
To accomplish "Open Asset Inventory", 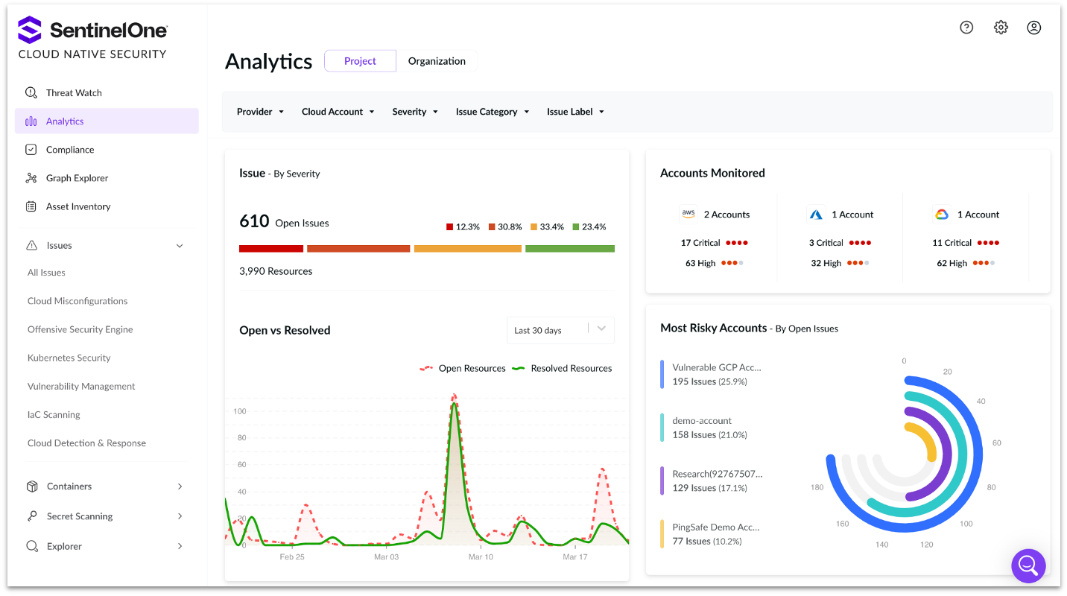I will tap(77, 206).
